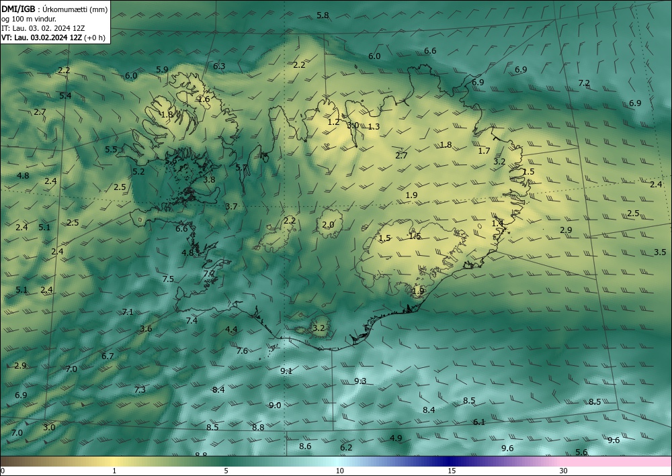672x476 pixels.
Task: Click the map value '3.5' at the right edge
Action: click(x=660, y=252)
